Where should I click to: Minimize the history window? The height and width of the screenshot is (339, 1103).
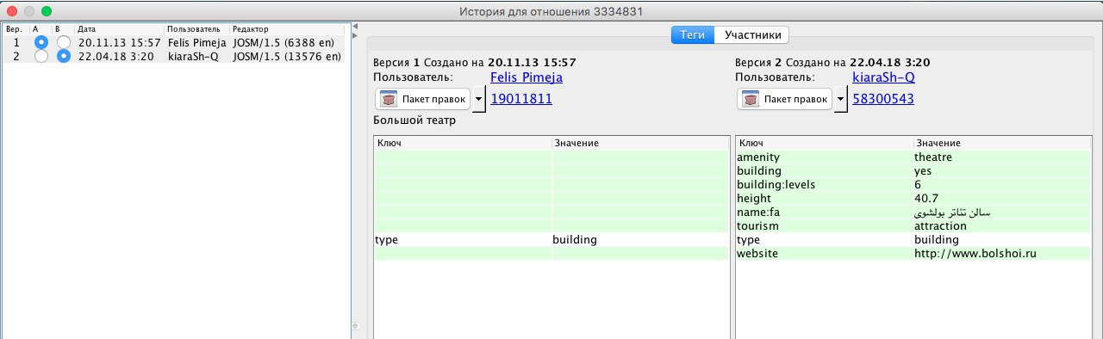tap(29, 11)
